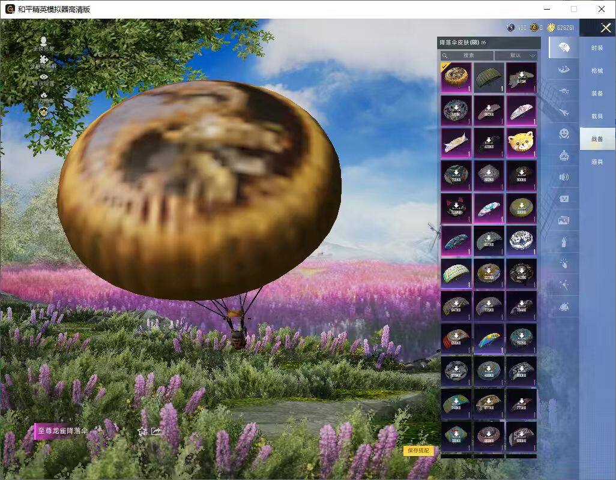Open the picture gallery category icon
Viewport: 616px width, 480px height.
point(564,221)
